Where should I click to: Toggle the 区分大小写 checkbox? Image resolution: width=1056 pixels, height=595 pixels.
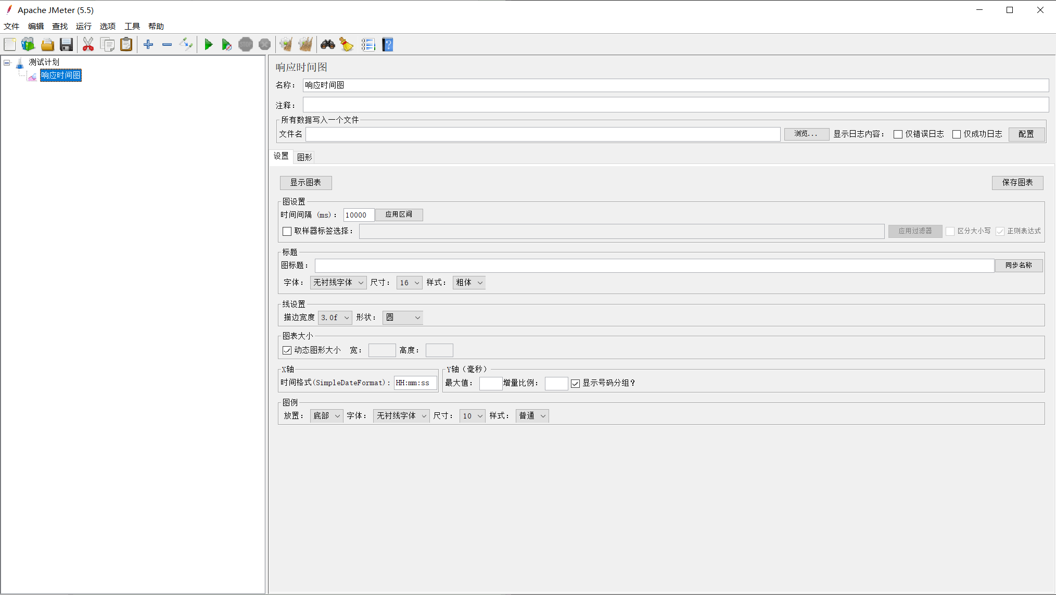click(950, 231)
